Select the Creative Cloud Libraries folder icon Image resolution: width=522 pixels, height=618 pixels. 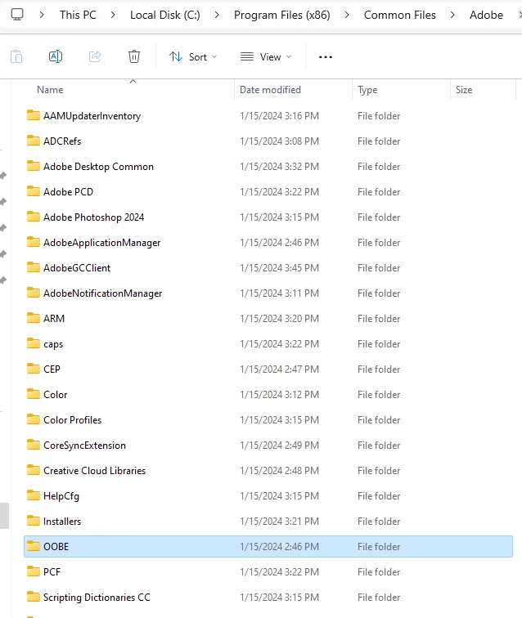click(34, 470)
